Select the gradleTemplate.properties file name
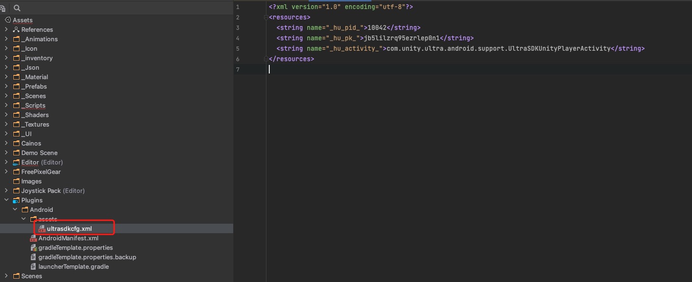This screenshot has width=692, height=282. pos(76,247)
